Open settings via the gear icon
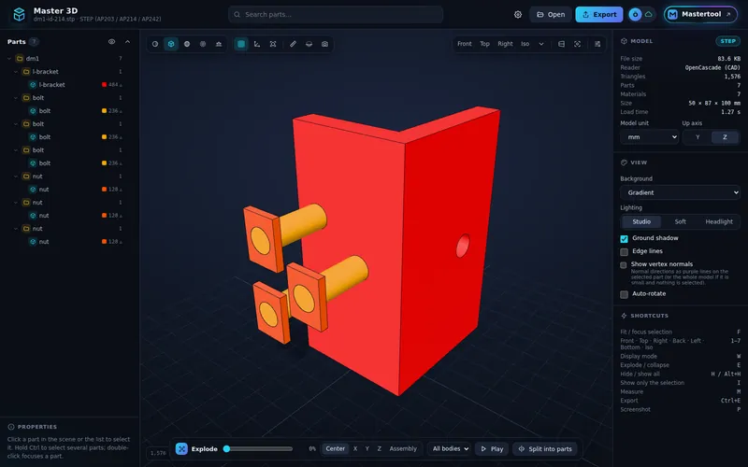 [x=518, y=14]
